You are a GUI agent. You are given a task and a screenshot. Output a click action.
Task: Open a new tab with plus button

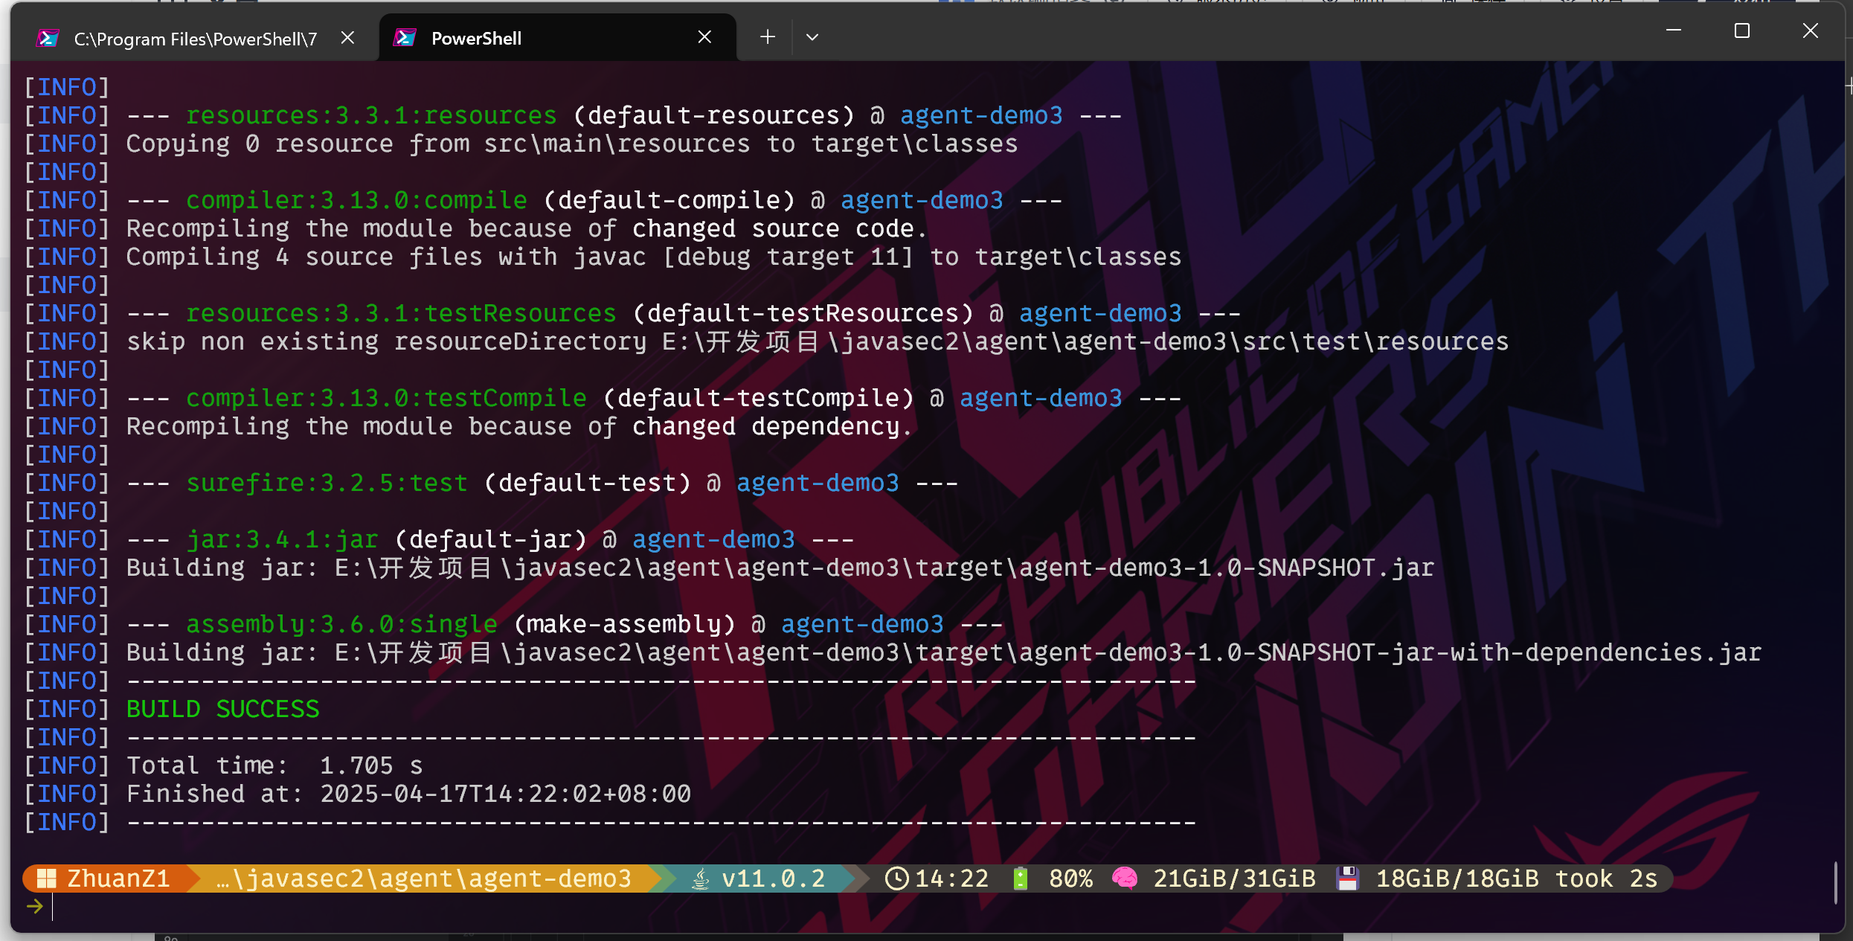(768, 37)
